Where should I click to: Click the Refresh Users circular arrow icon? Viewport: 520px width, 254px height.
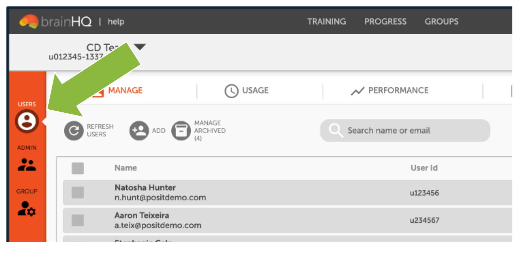[x=74, y=131]
